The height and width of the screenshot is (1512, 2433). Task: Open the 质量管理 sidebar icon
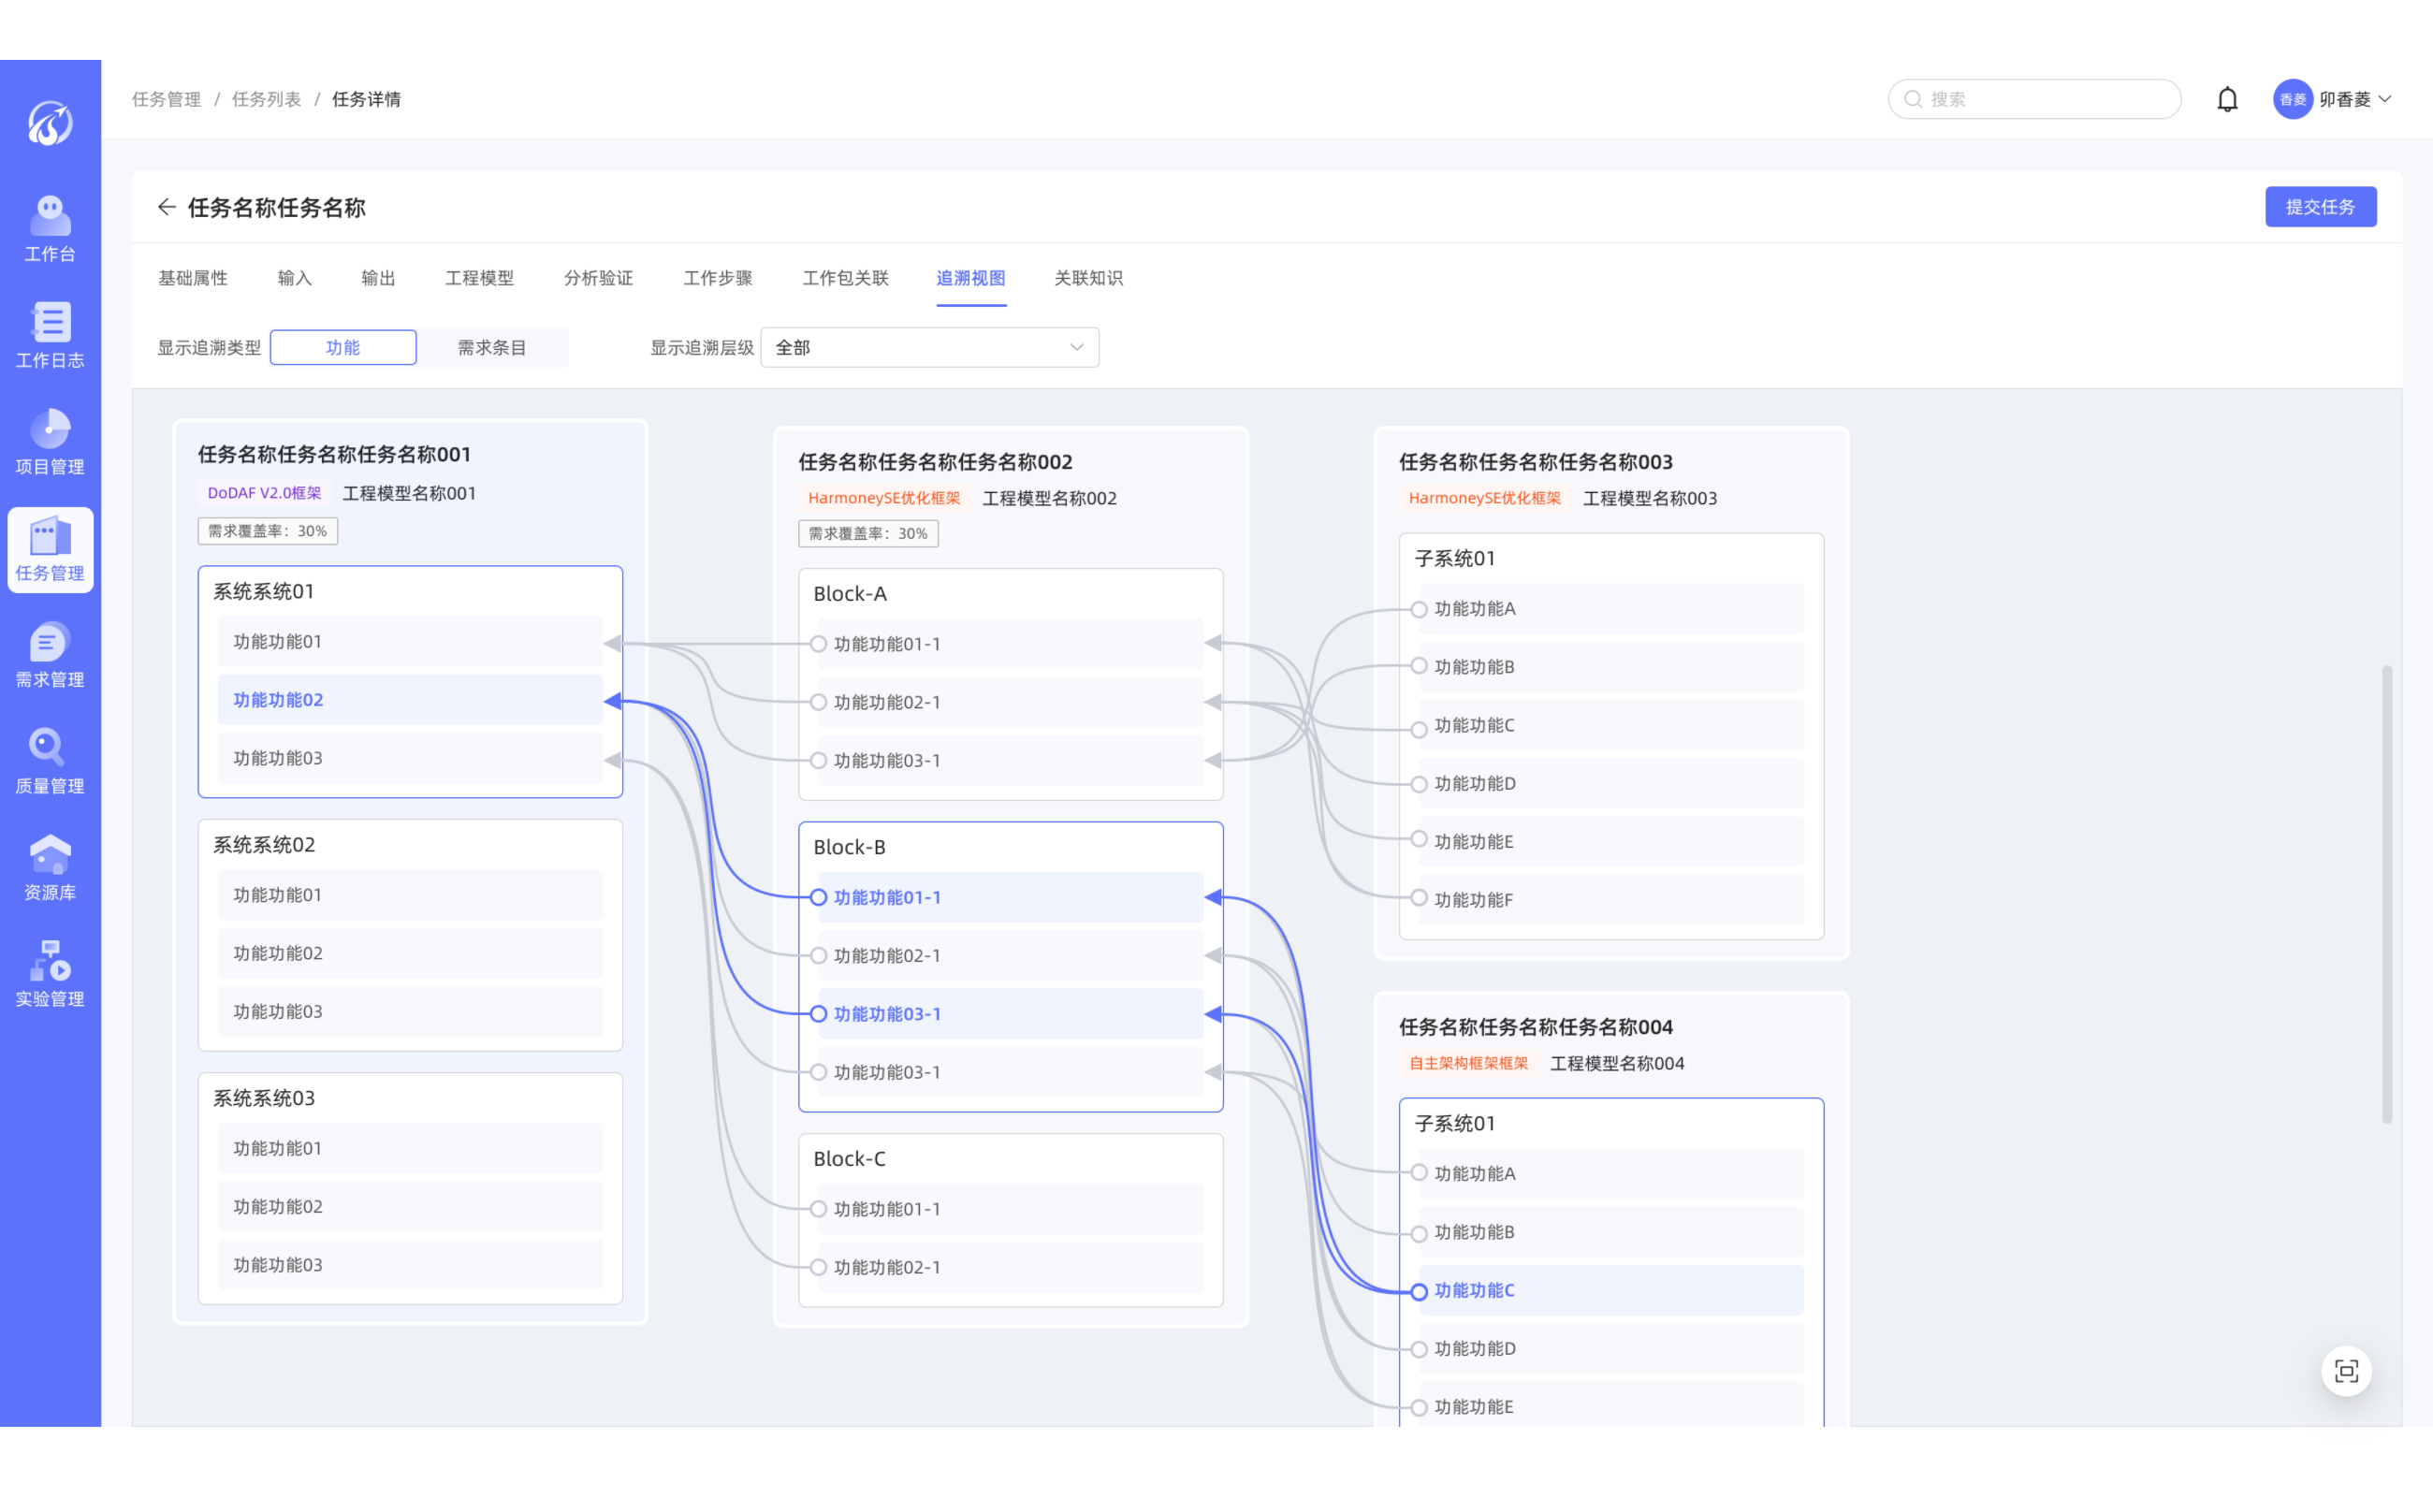tap(50, 761)
